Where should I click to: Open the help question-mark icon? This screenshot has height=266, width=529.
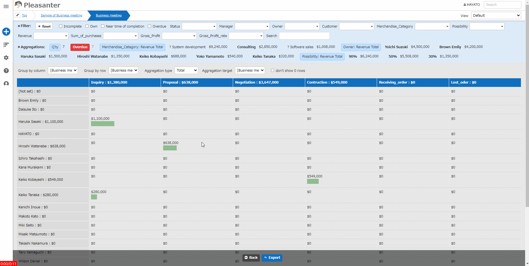tap(6, 70)
